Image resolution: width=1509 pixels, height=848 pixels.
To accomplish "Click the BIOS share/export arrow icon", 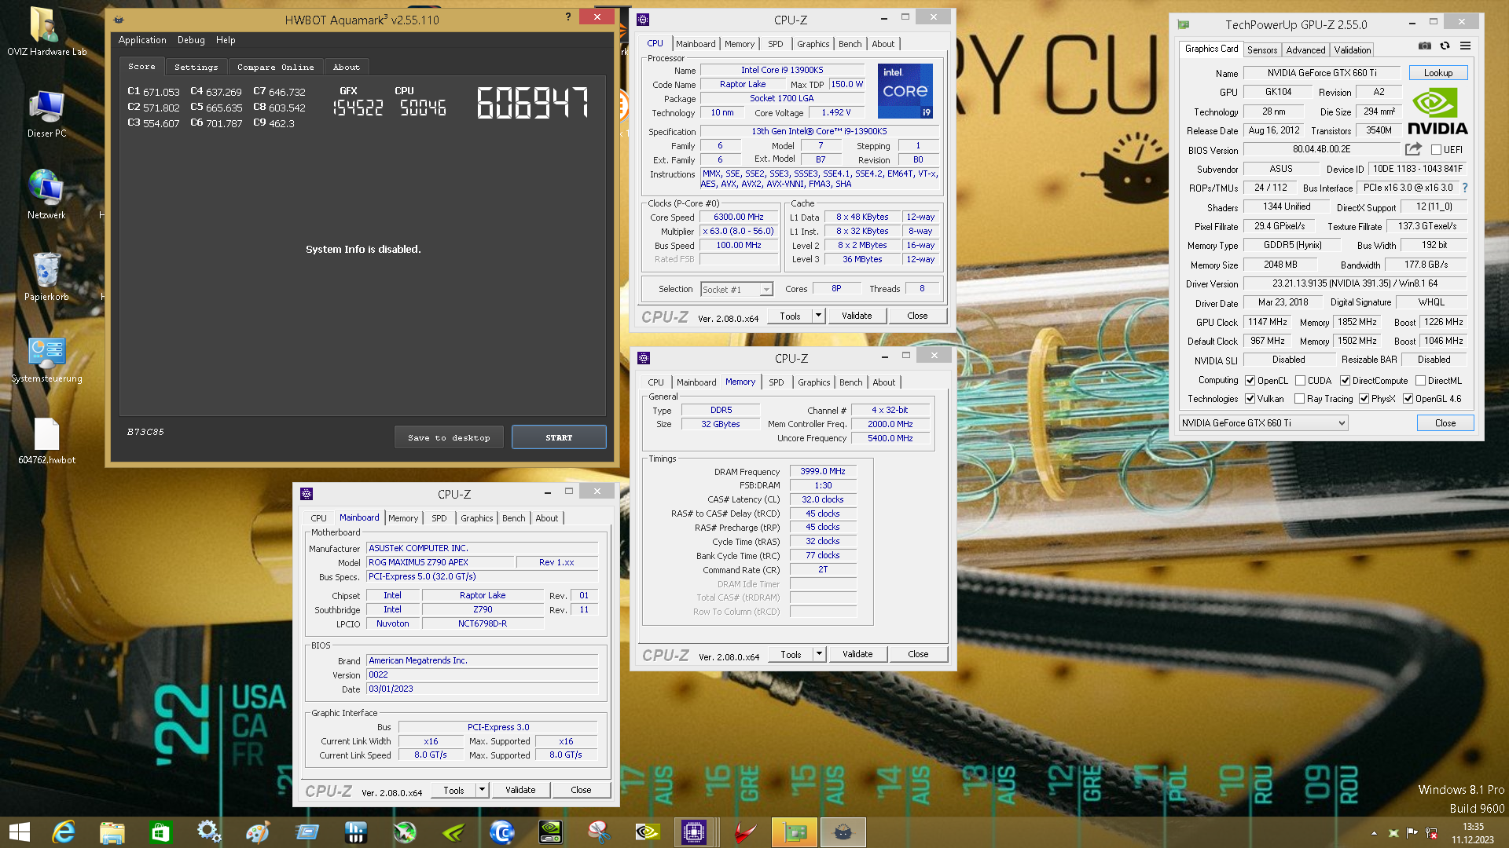I will [1413, 148].
